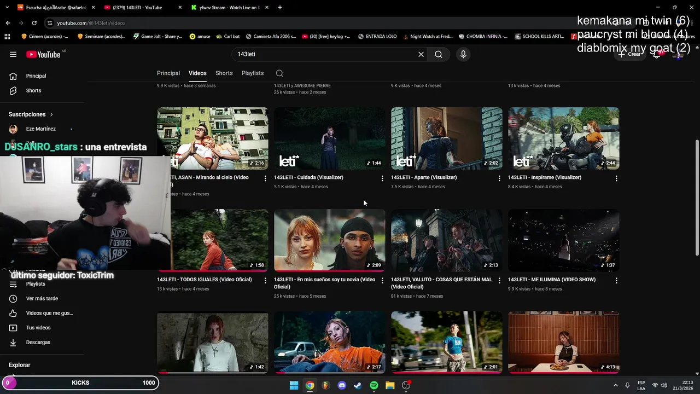The height and width of the screenshot is (394, 700).
Task: Reload the page with browser refresh
Action: pyautogui.click(x=34, y=23)
